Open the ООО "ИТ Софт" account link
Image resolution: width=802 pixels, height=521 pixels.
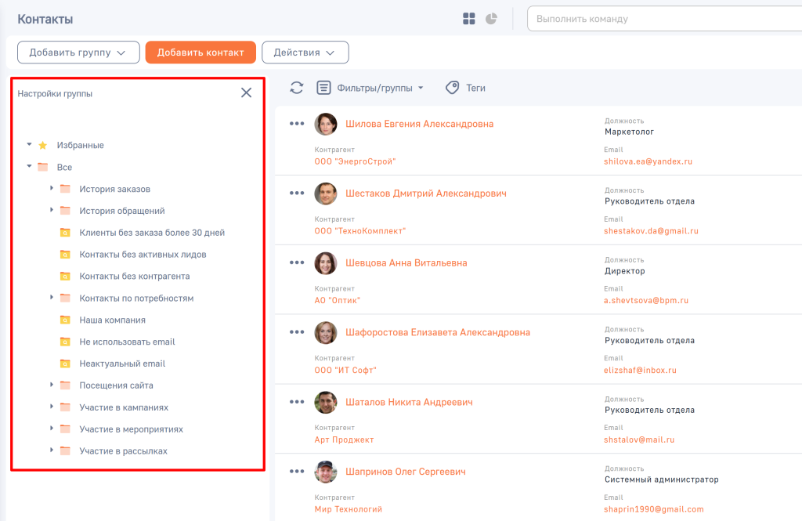click(x=345, y=370)
